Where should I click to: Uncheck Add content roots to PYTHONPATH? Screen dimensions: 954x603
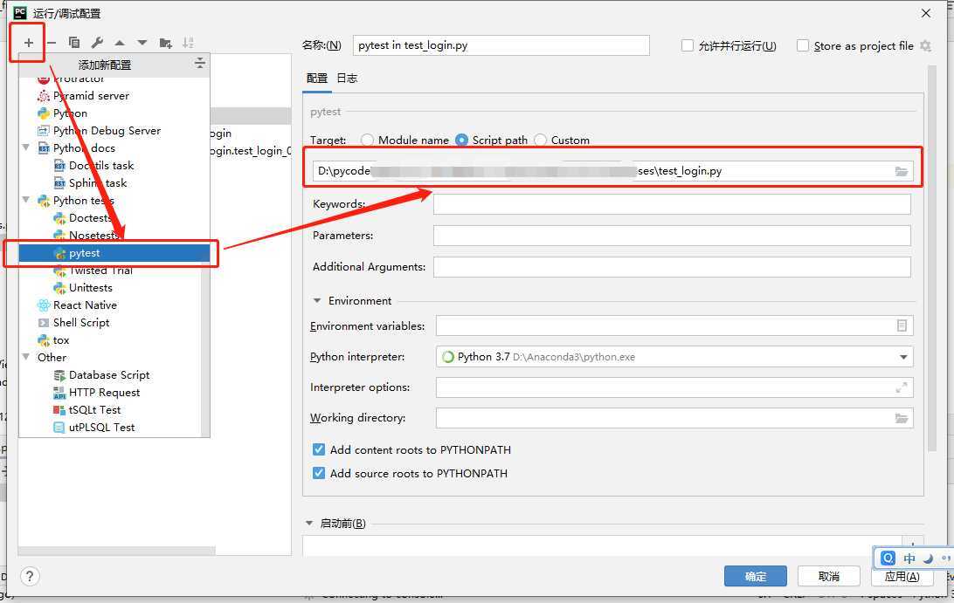click(x=319, y=449)
